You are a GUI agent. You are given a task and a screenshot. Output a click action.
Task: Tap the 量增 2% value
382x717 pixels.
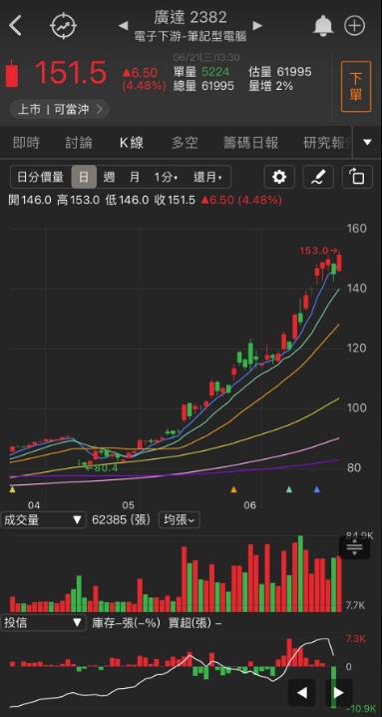pyautogui.click(x=270, y=86)
